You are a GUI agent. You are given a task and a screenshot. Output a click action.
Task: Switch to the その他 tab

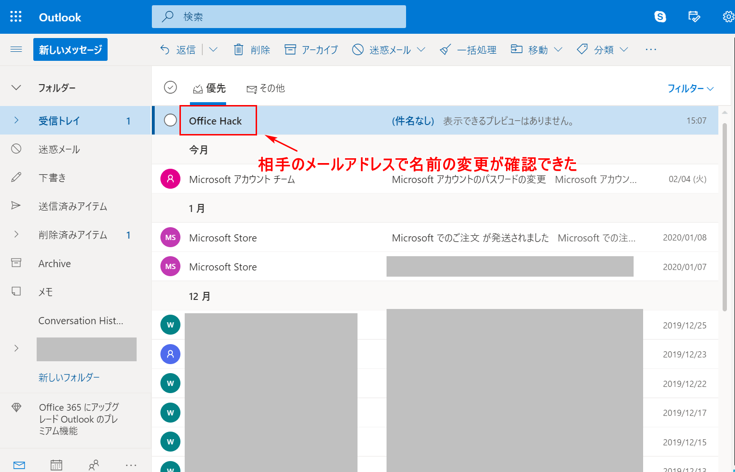(266, 88)
